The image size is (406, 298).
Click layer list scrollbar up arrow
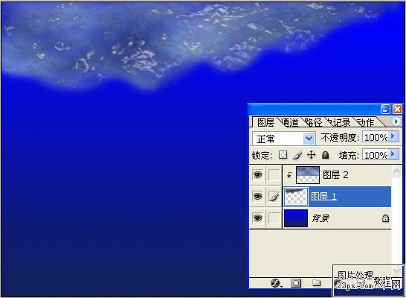(x=396, y=171)
